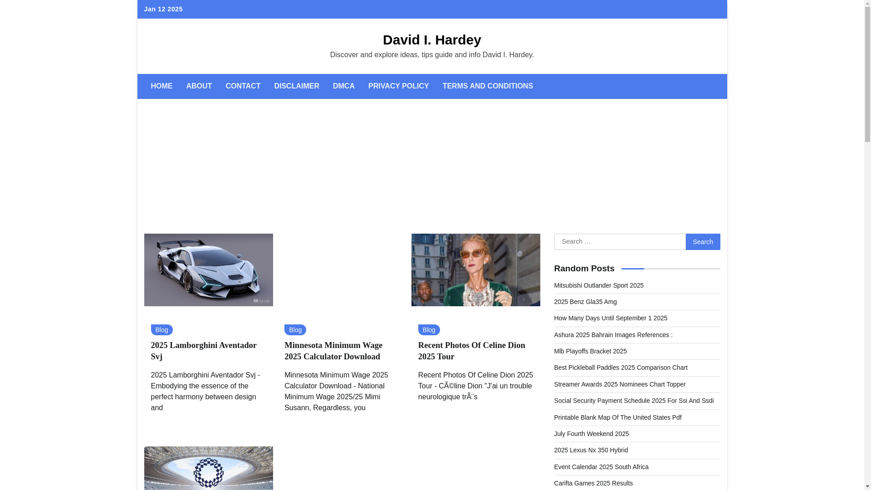Open Recent Photos Of Celine Dion article
Viewport: 871px width, 490px height.
472,351
